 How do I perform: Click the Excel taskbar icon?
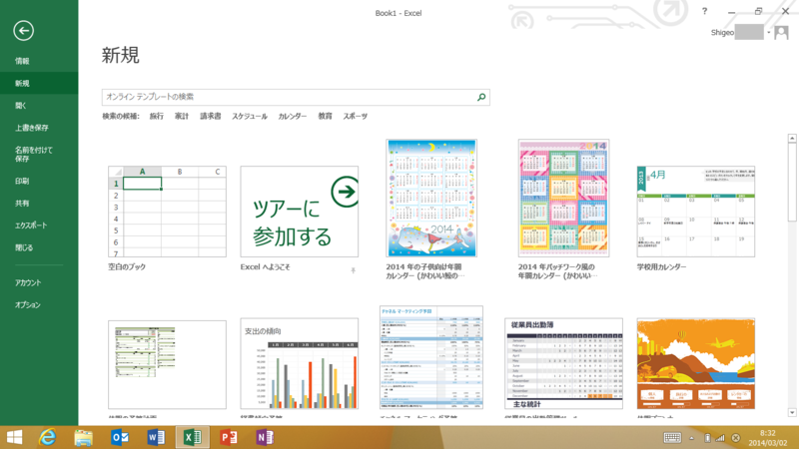coord(192,437)
